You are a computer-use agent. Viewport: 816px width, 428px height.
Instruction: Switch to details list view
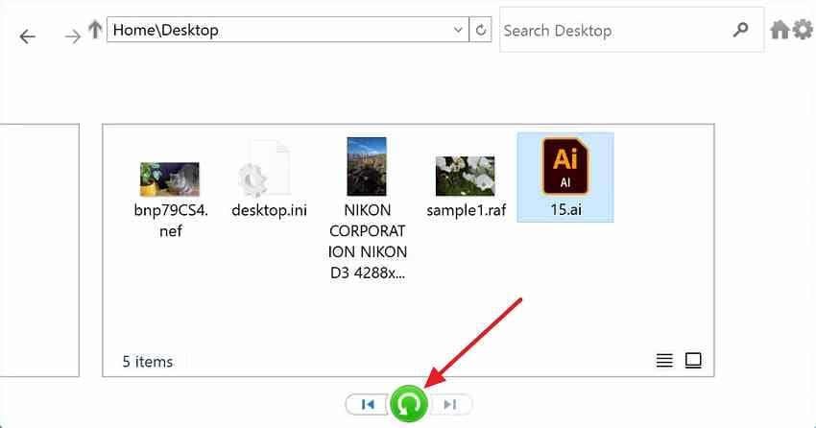pyautogui.click(x=664, y=361)
